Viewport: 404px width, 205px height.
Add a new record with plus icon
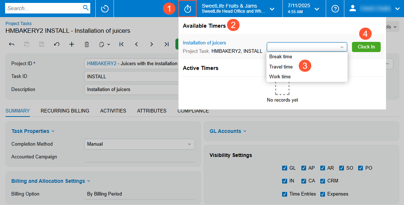[x=72, y=44]
